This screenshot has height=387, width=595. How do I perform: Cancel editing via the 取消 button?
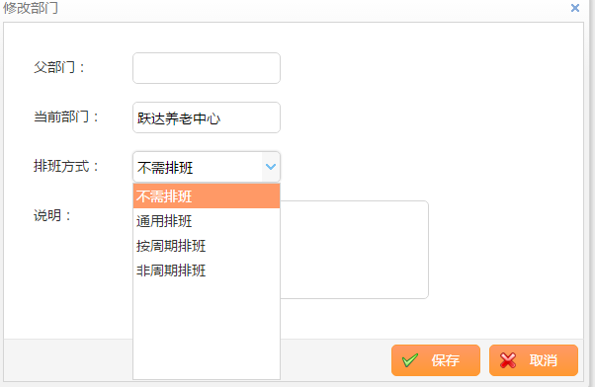tap(534, 360)
